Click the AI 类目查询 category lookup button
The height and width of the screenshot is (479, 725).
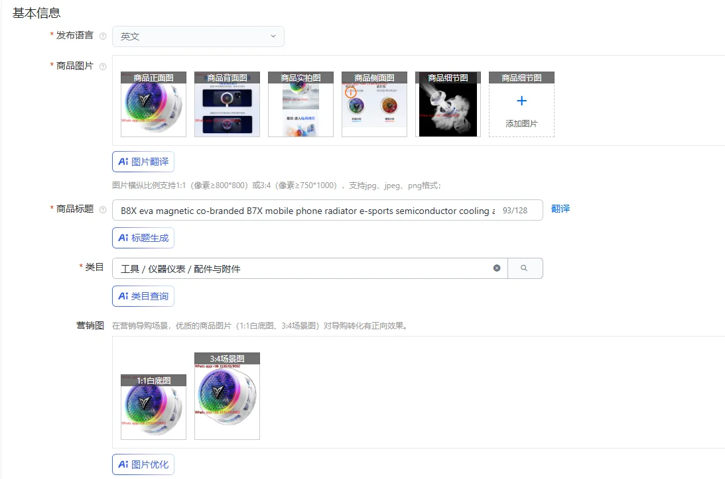[143, 295]
